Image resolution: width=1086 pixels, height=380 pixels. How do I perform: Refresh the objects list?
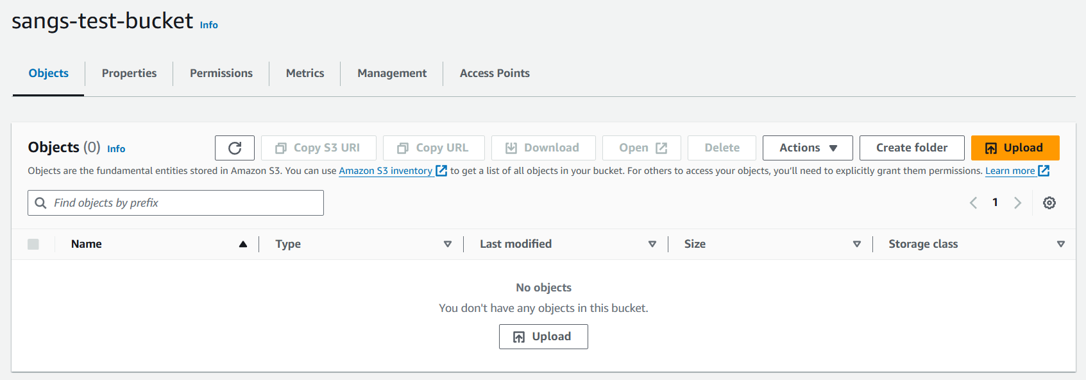pyautogui.click(x=235, y=148)
